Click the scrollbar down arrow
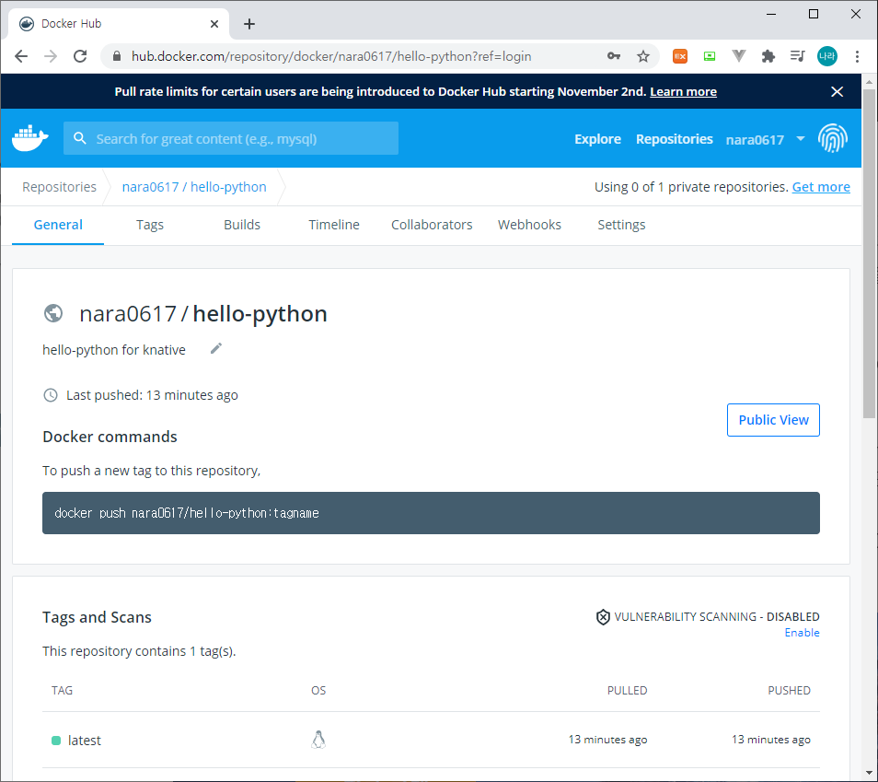Screen dimensions: 878x782 click(869, 774)
